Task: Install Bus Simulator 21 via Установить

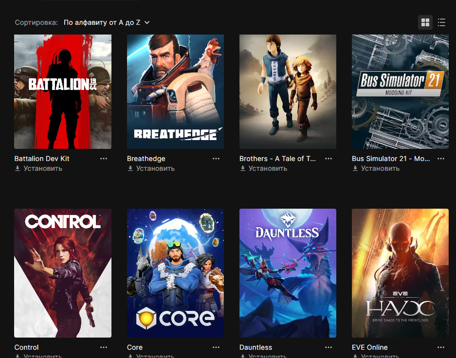Action: point(376,168)
